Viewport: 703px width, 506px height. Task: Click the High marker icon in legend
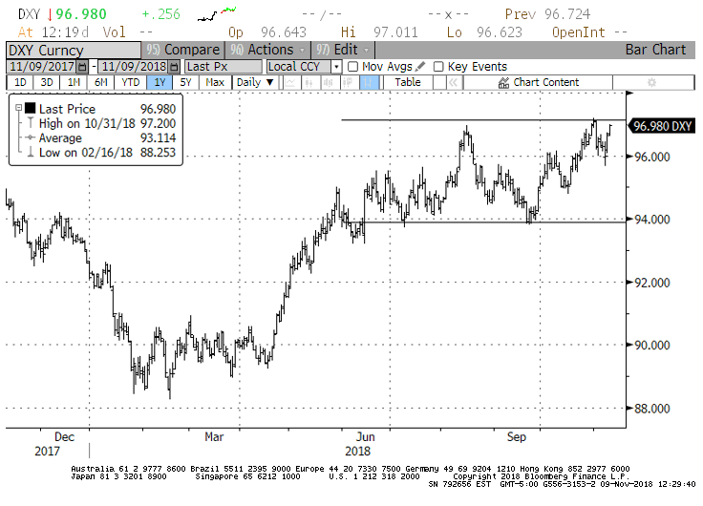(x=30, y=123)
